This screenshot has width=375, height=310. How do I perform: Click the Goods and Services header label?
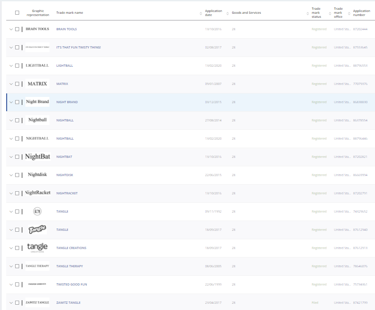tap(246, 12)
